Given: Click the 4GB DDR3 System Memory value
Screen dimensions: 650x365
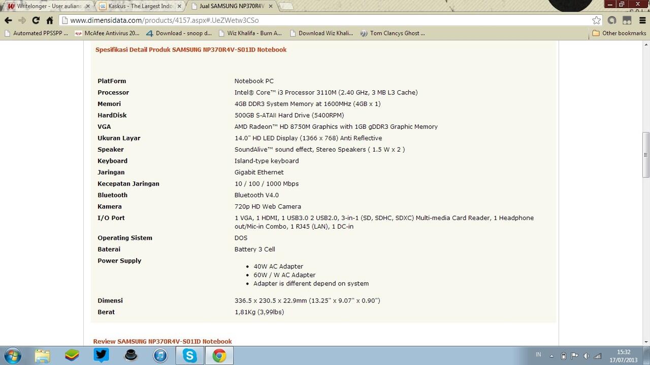Looking at the screenshot, I should (307, 104).
